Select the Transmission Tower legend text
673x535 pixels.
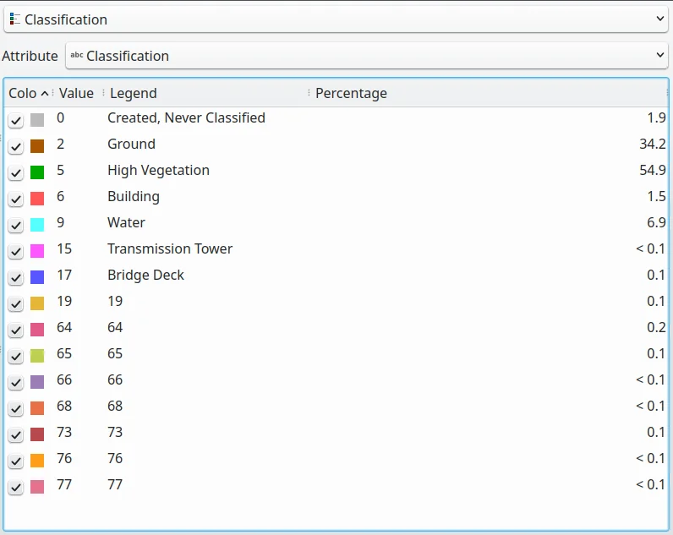(169, 248)
